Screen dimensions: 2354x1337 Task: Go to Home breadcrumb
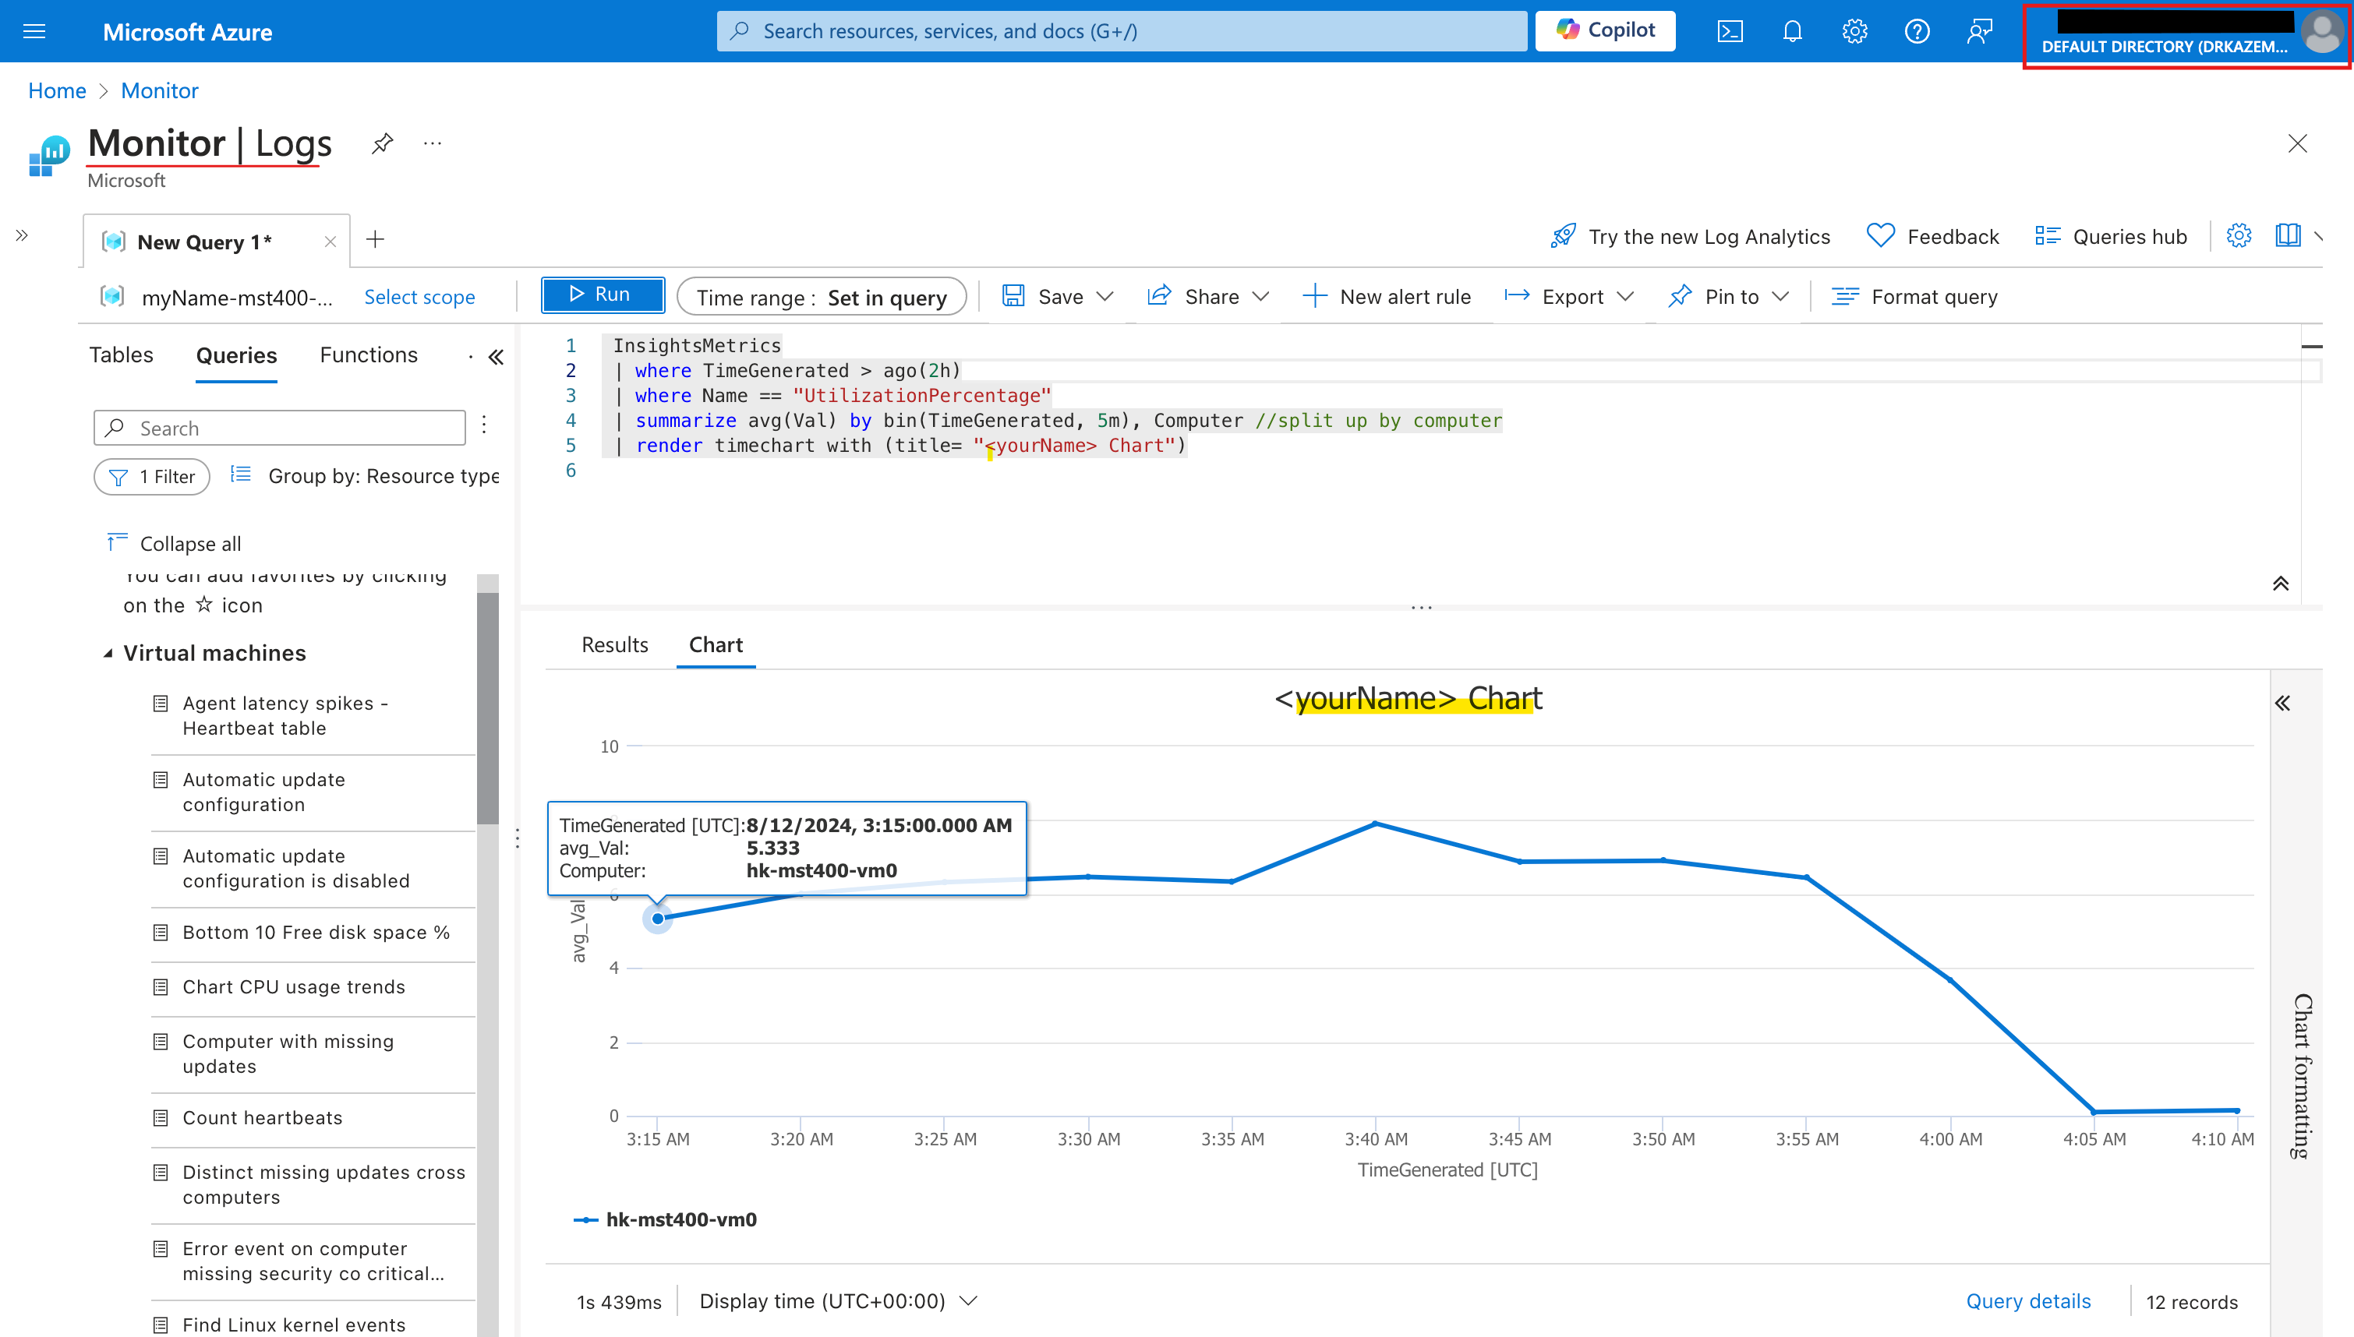pos(57,91)
